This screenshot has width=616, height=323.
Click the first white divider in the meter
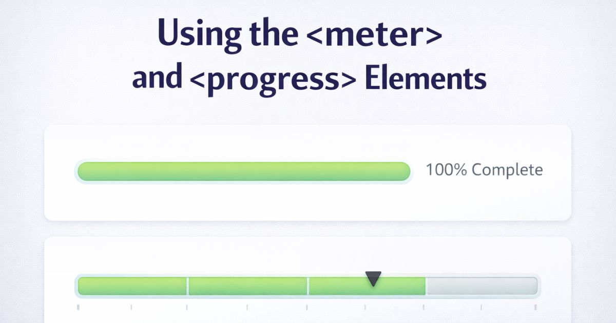[x=187, y=286]
